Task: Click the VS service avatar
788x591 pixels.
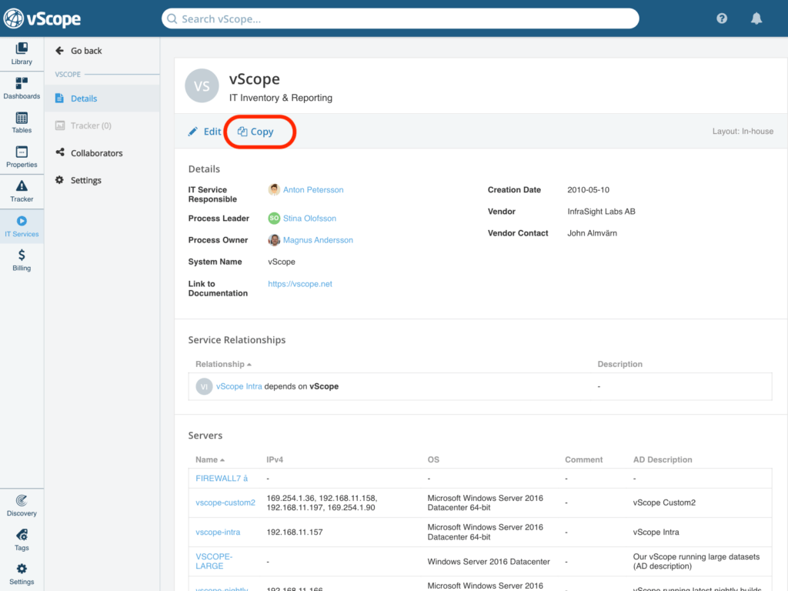Action: (202, 85)
